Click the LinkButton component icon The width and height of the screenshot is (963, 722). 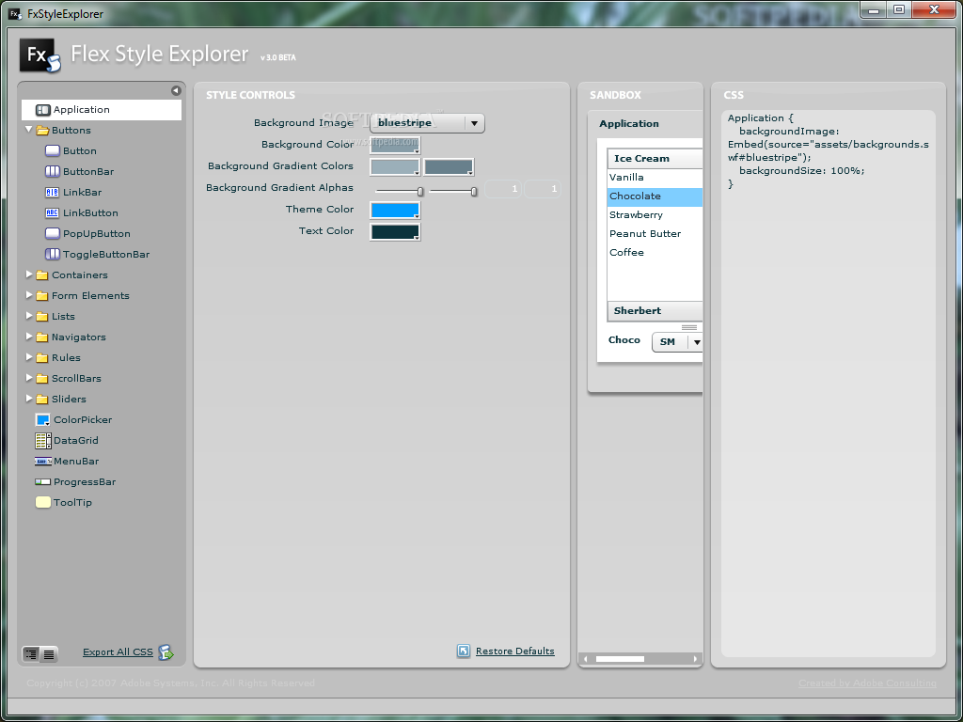pos(53,213)
